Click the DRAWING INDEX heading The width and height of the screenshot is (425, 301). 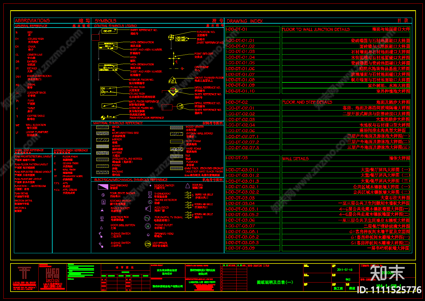tap(245, 21)
